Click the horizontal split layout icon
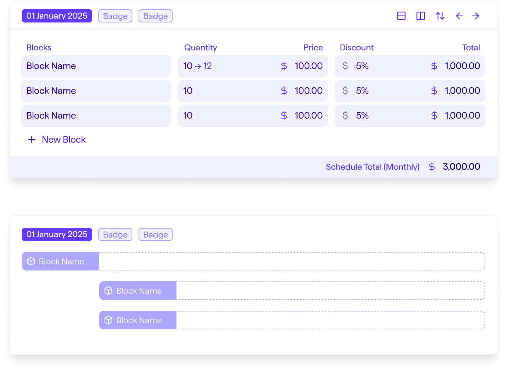This screenshot has height=372, width=507. 401,16
